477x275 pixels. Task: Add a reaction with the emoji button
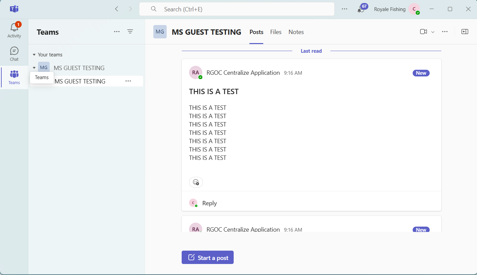point(196,182)
